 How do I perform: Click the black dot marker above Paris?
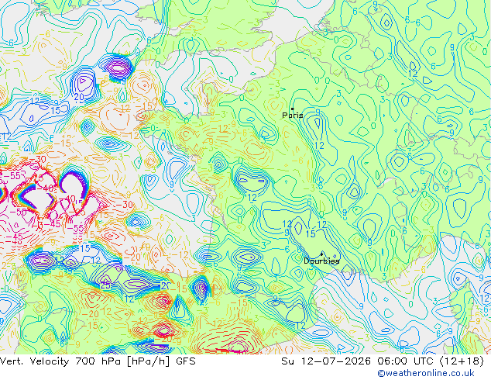[293, 109]
